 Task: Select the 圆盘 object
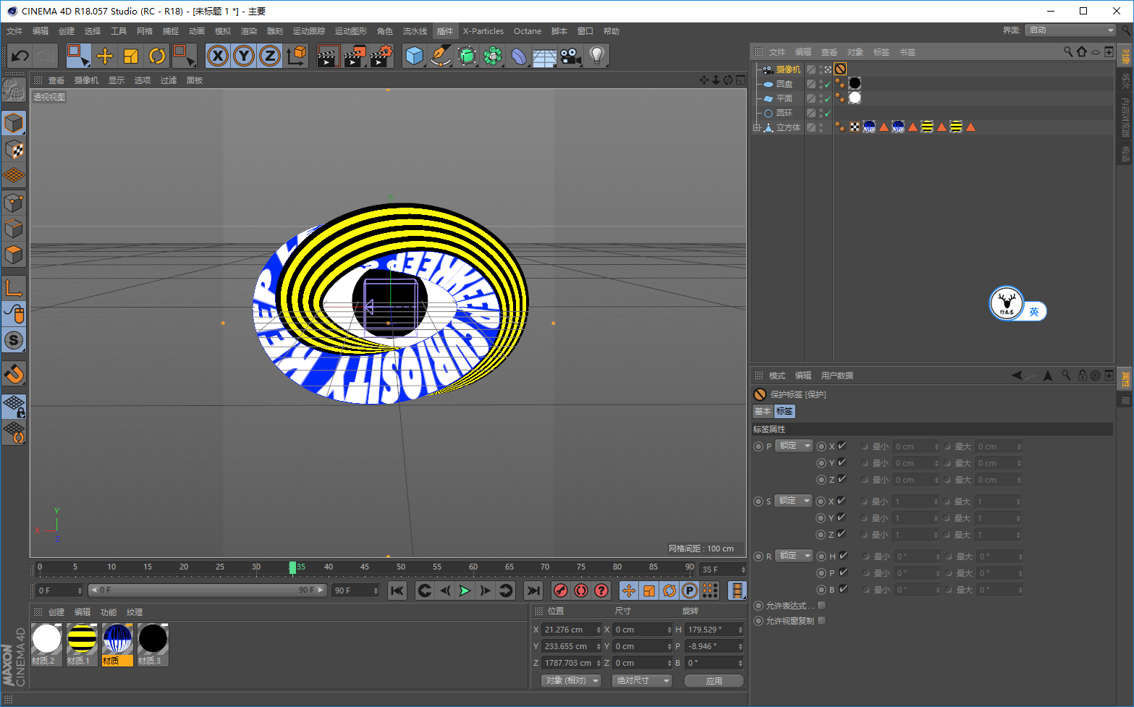point(784,84)
